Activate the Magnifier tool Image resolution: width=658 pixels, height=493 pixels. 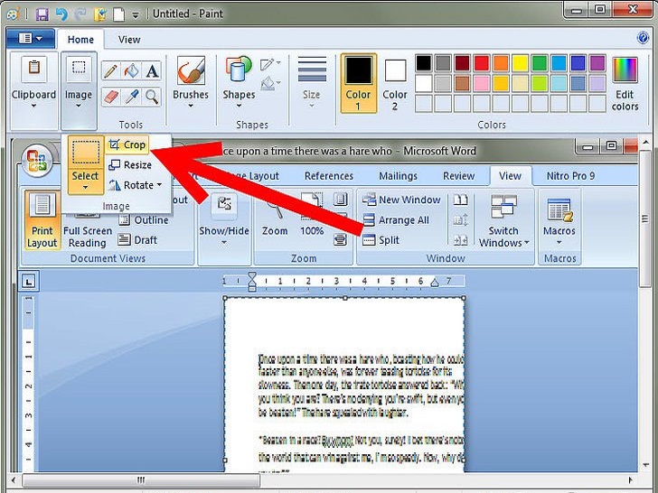(152, 98)
